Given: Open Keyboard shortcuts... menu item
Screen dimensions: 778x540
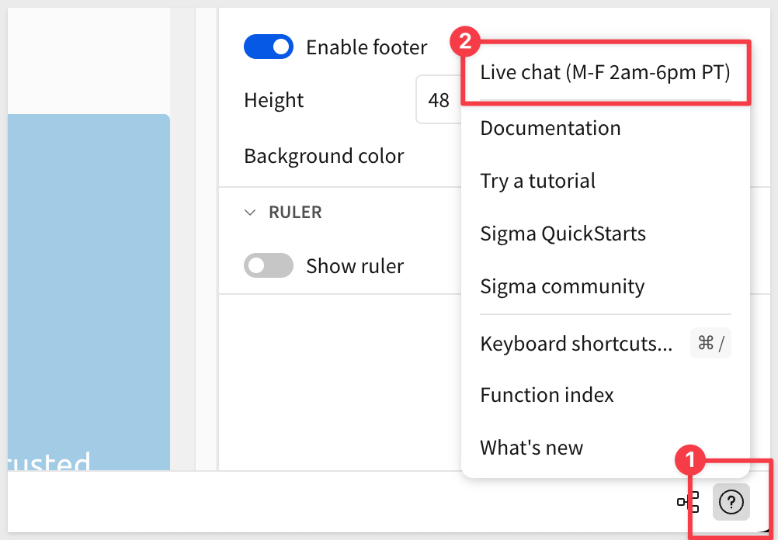Looking at the screenshot, I should click(576, 344).
